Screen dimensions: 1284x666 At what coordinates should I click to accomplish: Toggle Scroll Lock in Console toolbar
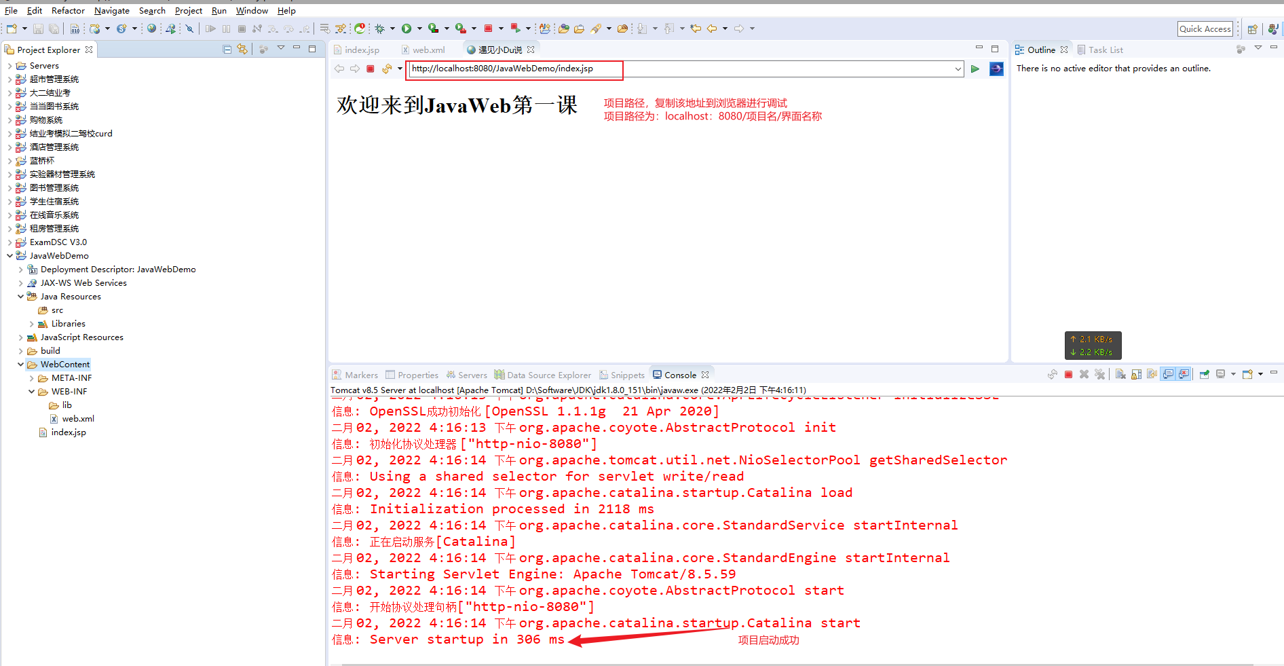click(x=1136, y=374)
